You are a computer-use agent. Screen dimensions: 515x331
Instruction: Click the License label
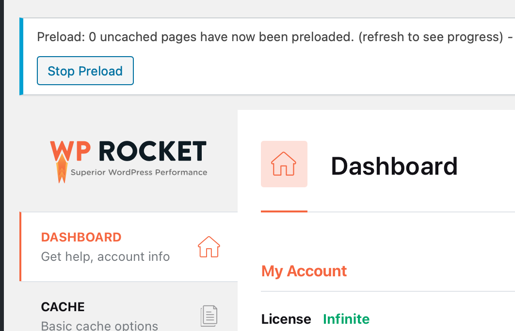pyautogui.click(x=286, y=319)
